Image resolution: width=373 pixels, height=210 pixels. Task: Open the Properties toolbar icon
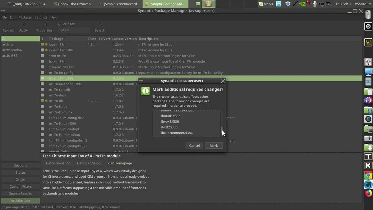click(45, 25)
